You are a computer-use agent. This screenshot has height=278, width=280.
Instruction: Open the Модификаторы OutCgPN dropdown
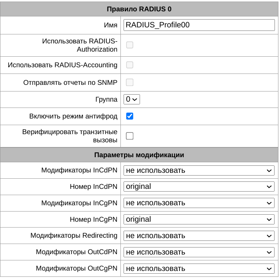click(199, 269)
